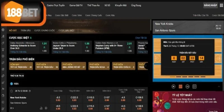Image resolution: width=224 pixels, height=112 pixels.
Task: Open Trận Đấu Của Tôi link
Action: point(200,15)
